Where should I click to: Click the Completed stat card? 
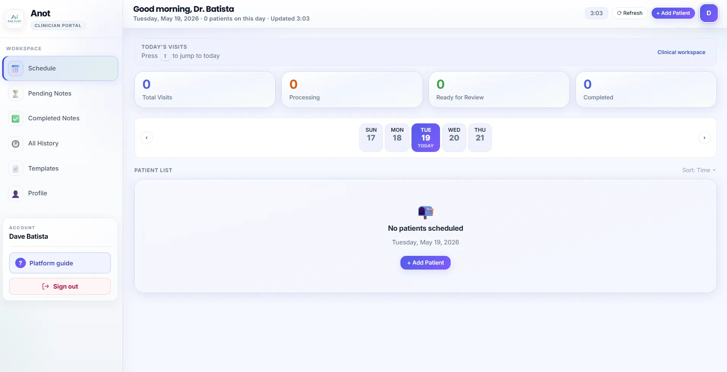646,89
